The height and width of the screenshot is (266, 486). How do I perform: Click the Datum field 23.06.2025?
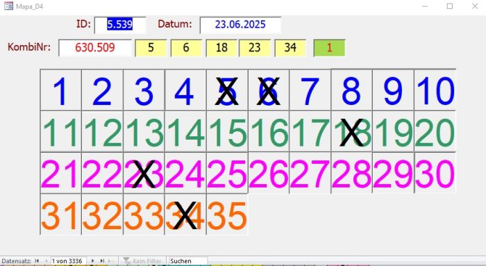click(240, 25)
